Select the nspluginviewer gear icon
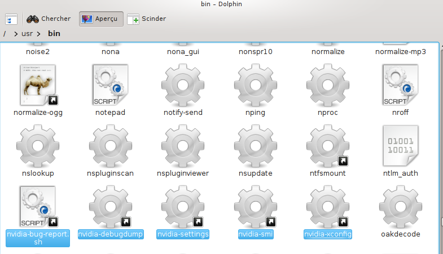443x254 pixels. pyautogui.click(x=183, y=146)
